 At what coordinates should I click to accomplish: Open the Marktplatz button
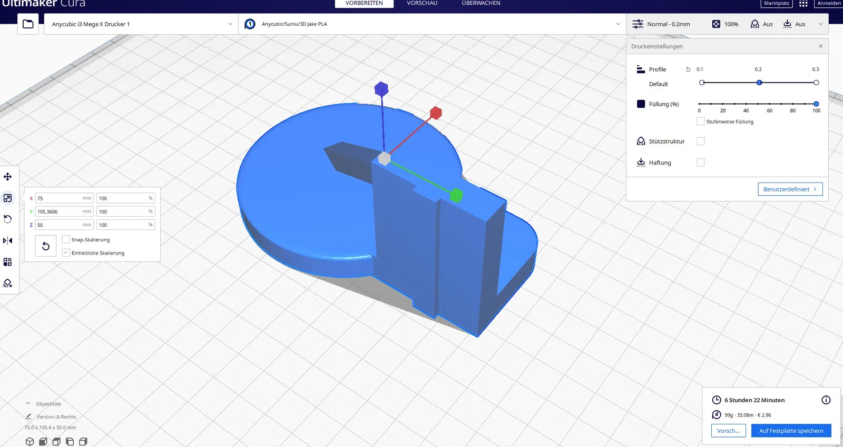777,4
